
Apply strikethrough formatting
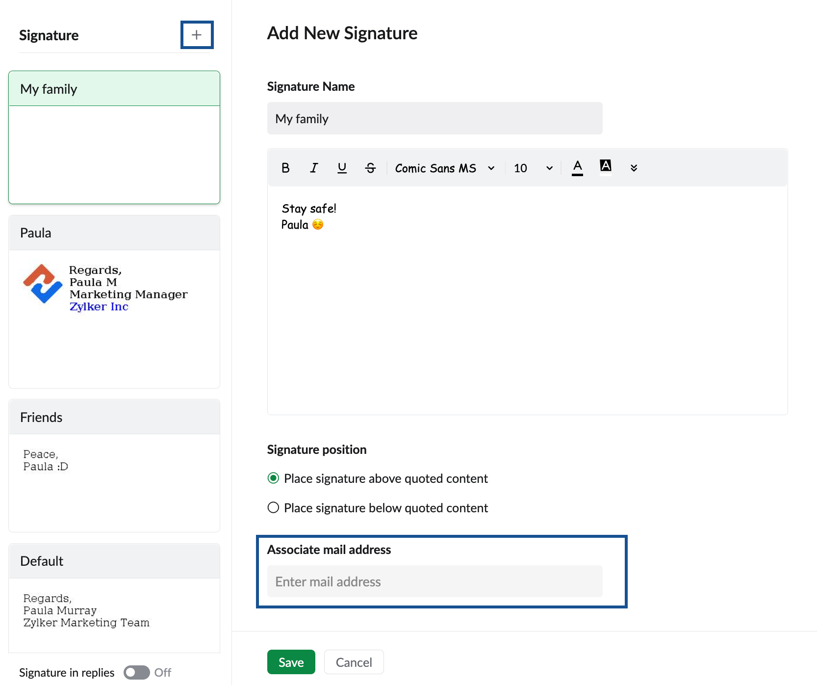click(370, 168)
